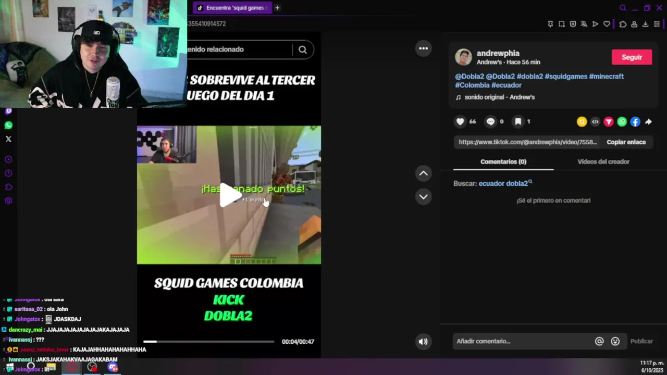Screen dimensions: 667x375
Task: Click the TikTok related content search field
Action: [240, 49]
